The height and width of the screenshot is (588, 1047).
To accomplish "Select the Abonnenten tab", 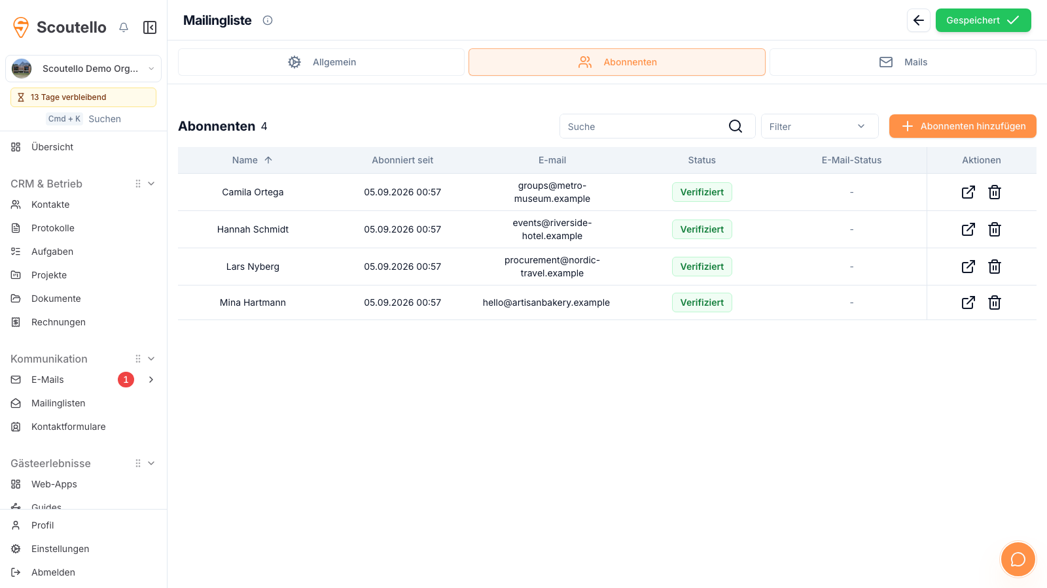I will point(617,62).
